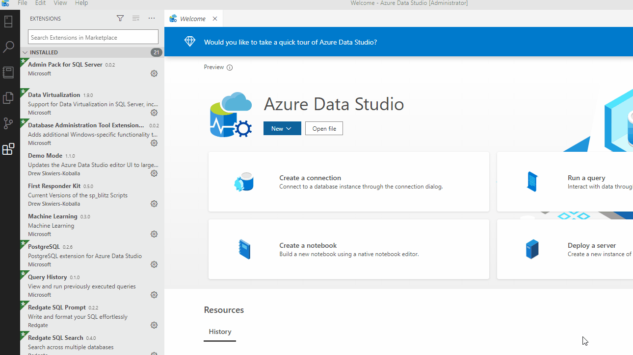The image size is (633, 355).
Task: Click the Search Extensions in Marketplace field
Action: [93, 37]
